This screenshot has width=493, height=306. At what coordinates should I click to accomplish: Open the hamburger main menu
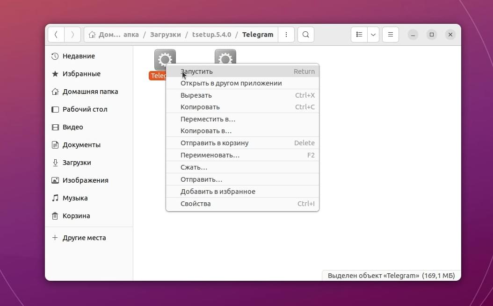tap(391, 35)
